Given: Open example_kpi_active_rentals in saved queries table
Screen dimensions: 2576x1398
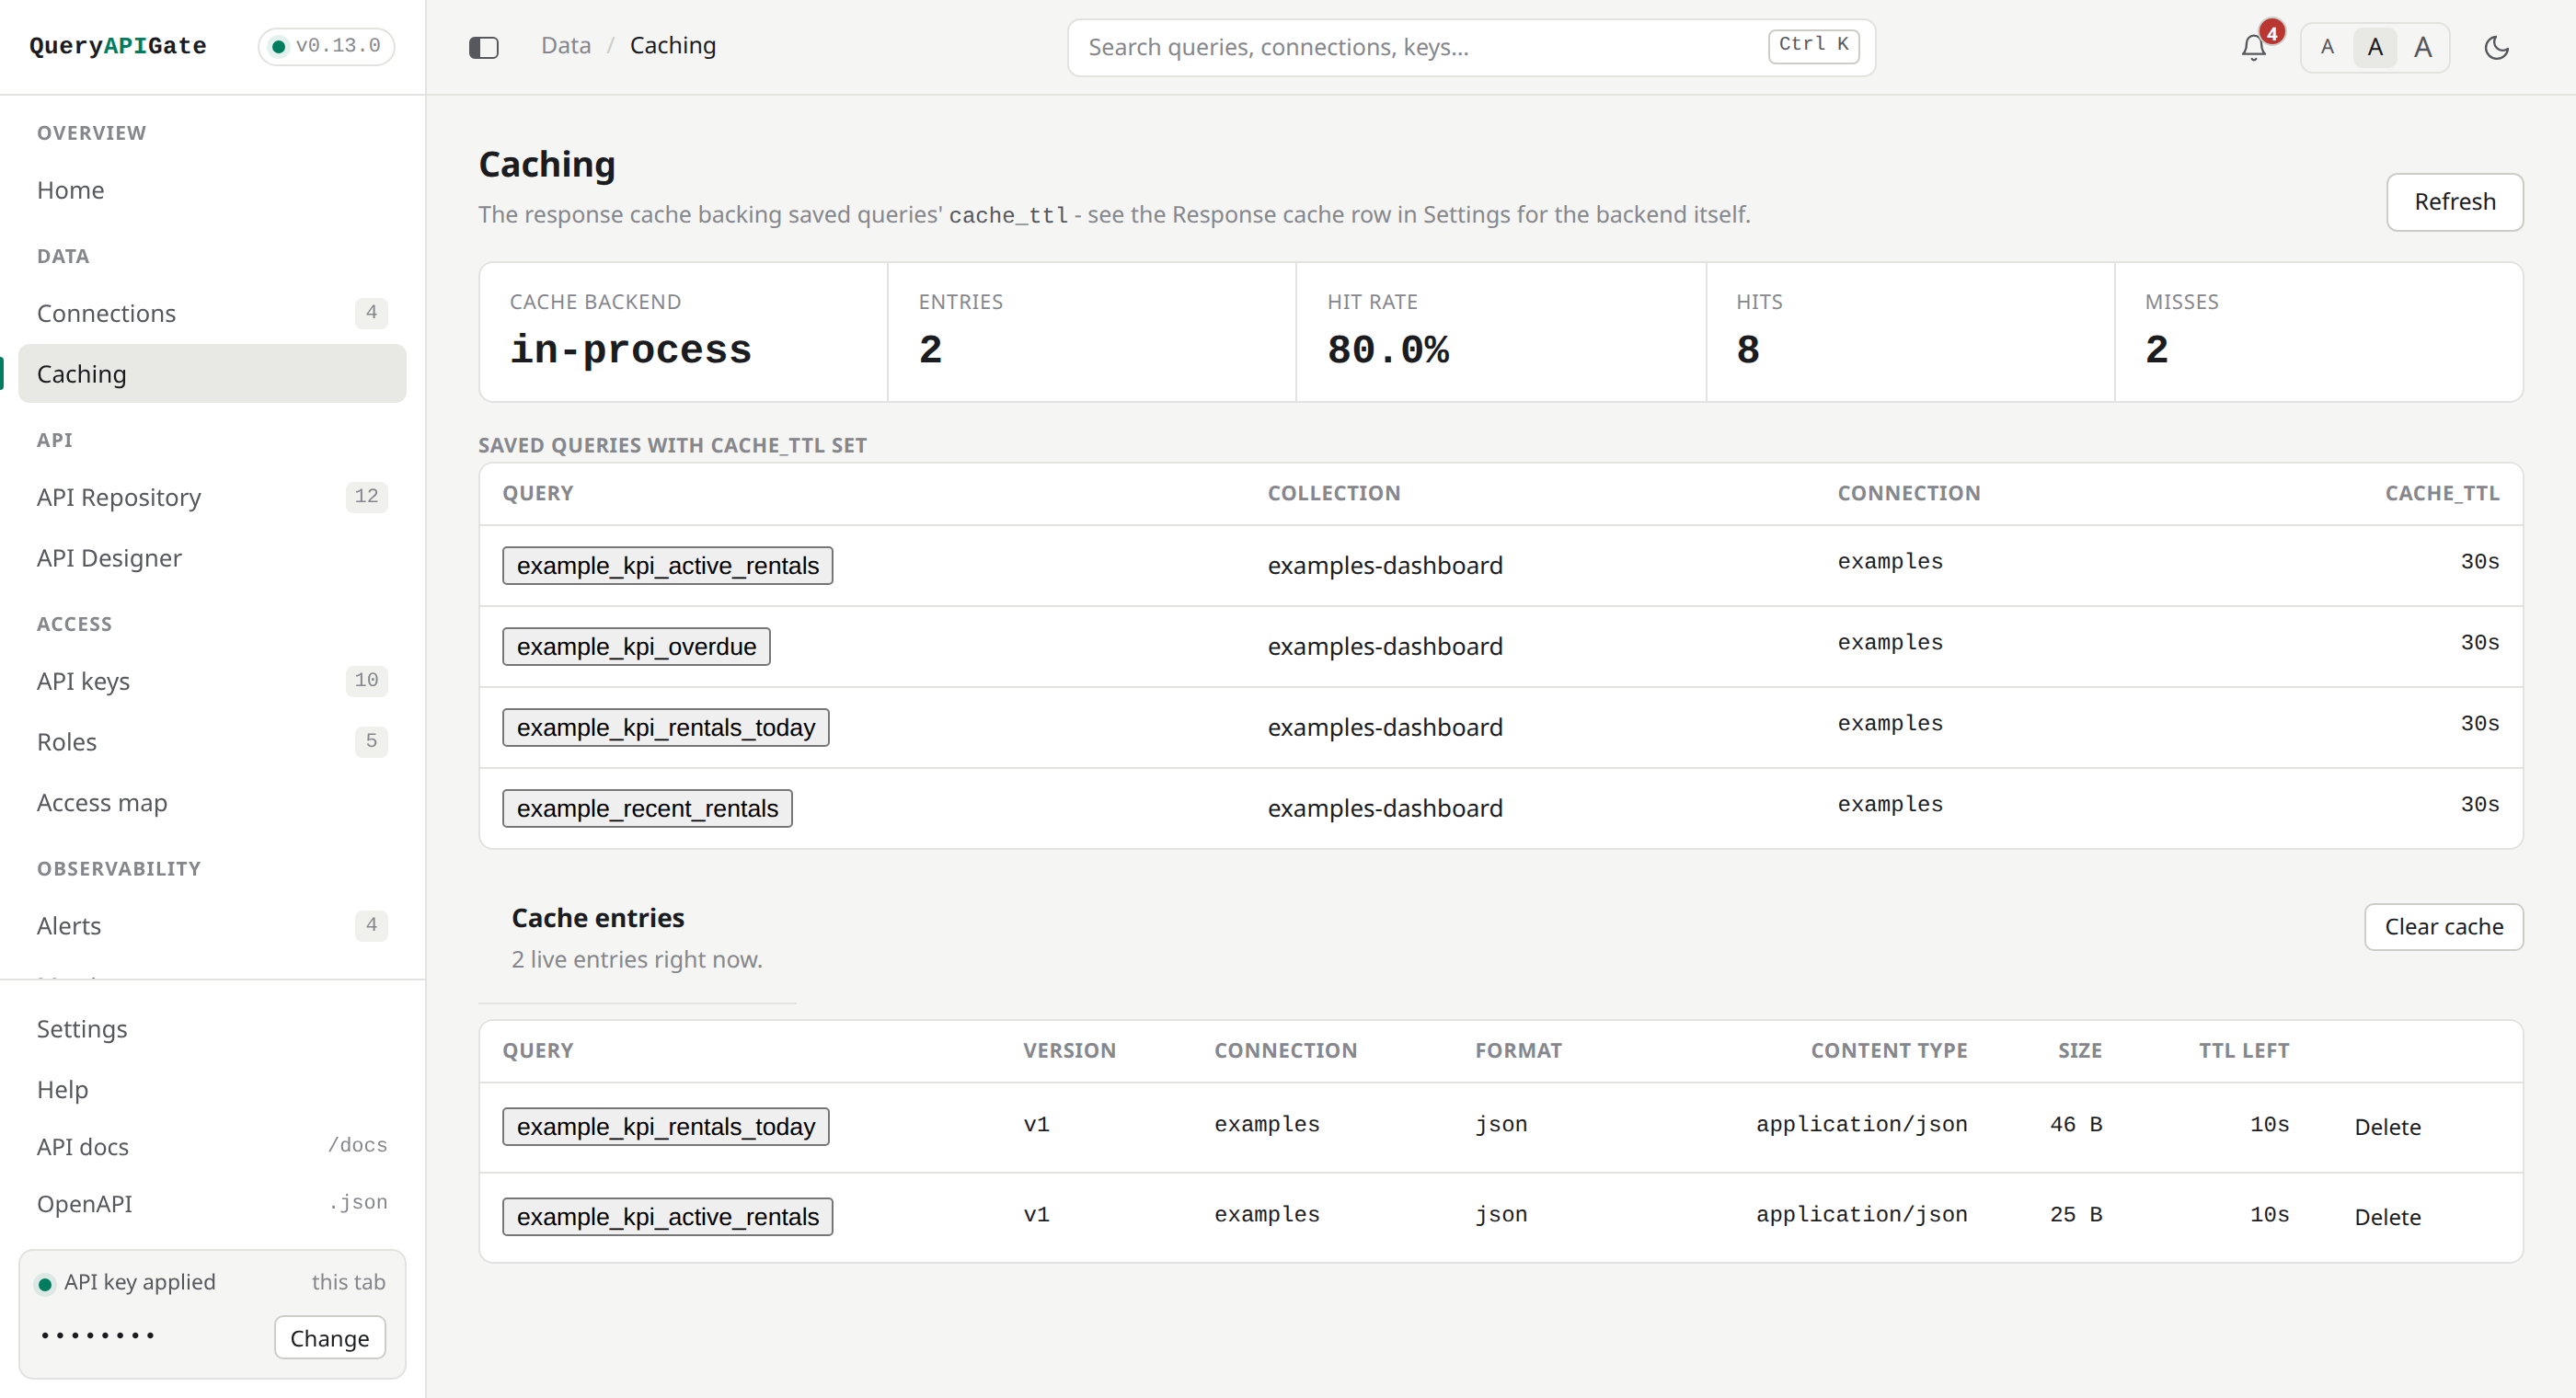Looking at the screenshot, I should [667, 566].
